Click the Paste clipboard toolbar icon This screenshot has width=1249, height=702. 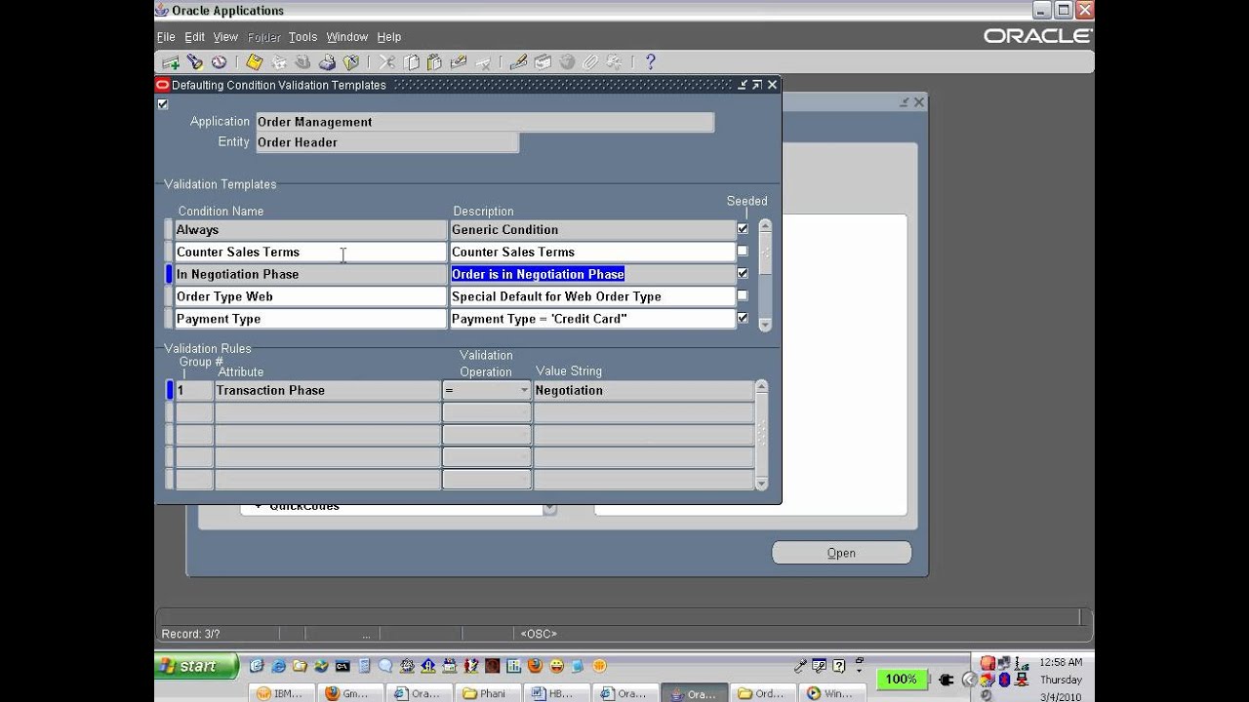(434, 61)
